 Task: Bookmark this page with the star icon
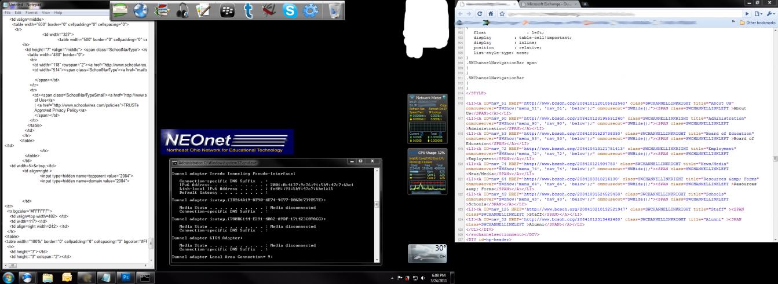tap(503, 13)
